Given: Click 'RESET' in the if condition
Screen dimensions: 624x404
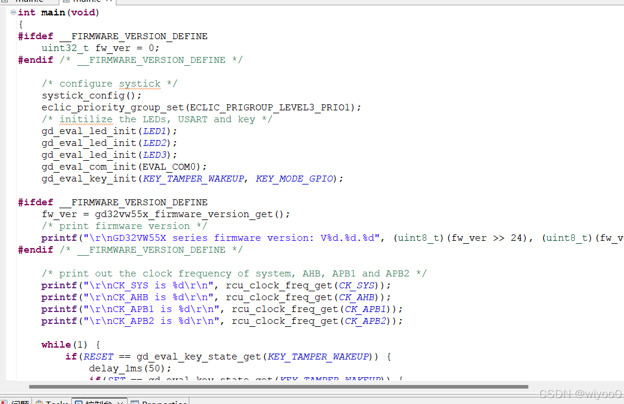Looking at the screenshot, I should 99,357.
